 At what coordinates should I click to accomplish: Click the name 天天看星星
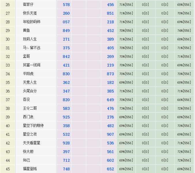coord(31,143)
